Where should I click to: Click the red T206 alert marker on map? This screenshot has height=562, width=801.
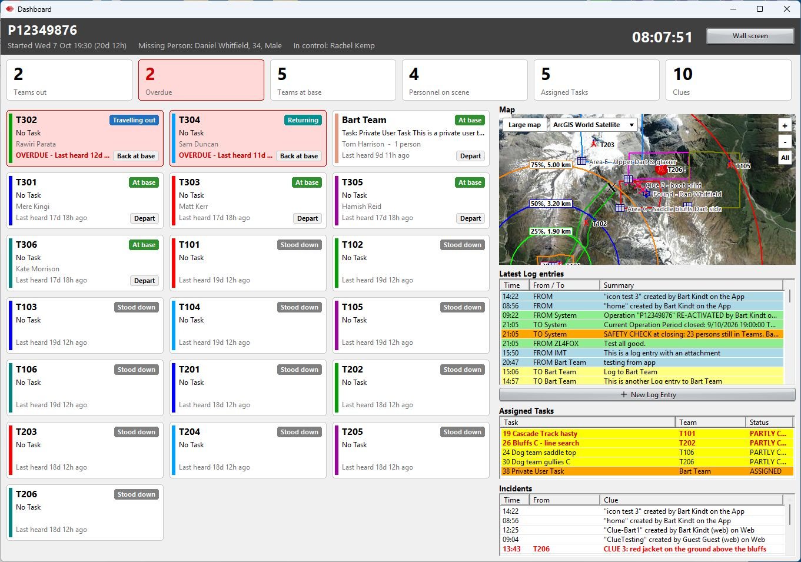(x=661, y=169)
